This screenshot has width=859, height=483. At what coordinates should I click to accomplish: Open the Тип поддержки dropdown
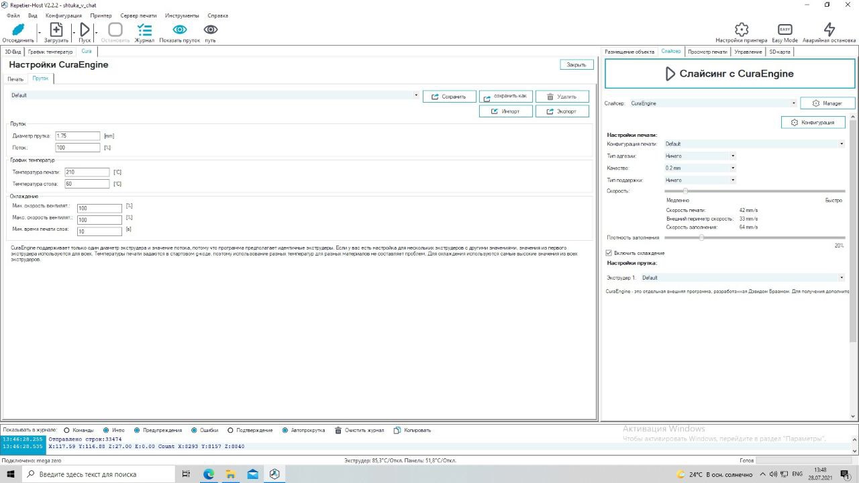pyautogui.click(x=700, y=180)
